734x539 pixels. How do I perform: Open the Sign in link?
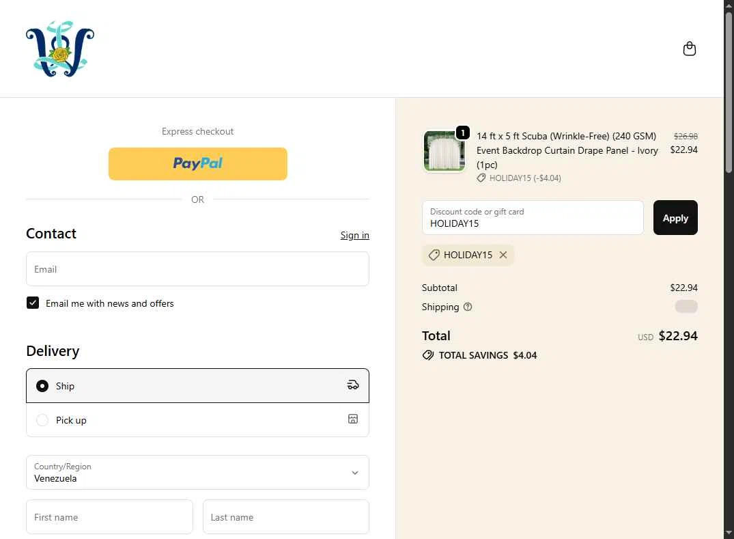354,235
